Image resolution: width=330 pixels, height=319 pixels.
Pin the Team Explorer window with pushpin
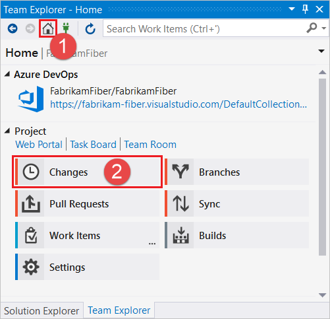(x=305, y=9)
